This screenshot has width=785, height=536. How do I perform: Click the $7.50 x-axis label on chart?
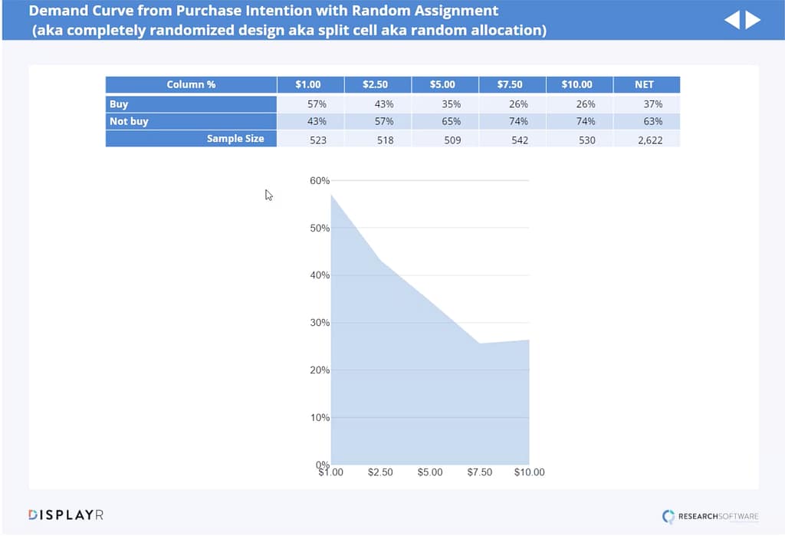click(480, 472)
